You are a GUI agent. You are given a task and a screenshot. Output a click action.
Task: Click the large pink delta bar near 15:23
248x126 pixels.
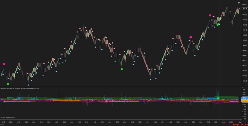point(191,103)
